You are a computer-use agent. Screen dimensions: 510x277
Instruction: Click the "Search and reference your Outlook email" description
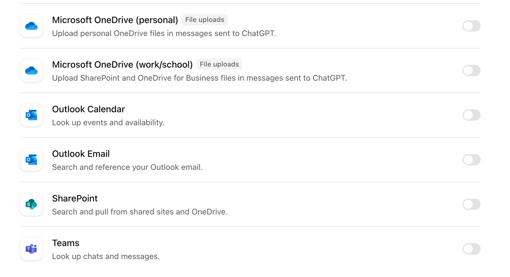point(127,167)
